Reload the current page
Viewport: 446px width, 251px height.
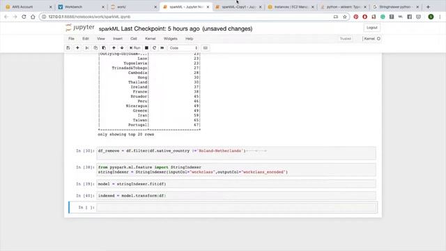(x=24, y=17)
